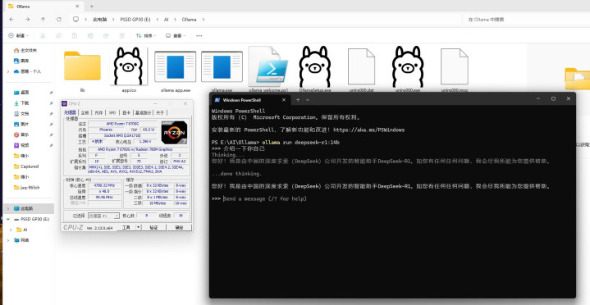
Task: Open the Sort (排序) dropdown
Action: (x=145, y=36)
